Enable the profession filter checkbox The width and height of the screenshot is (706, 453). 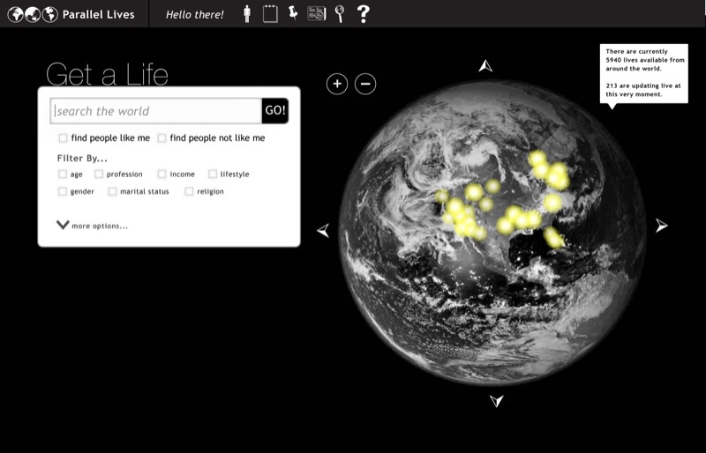tap(99, 175)
